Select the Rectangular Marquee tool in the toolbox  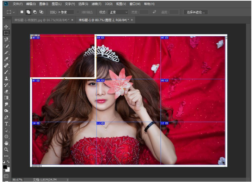(x=6, y=33)
